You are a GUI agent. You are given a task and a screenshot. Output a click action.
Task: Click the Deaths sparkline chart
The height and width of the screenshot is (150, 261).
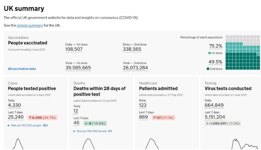88,144
